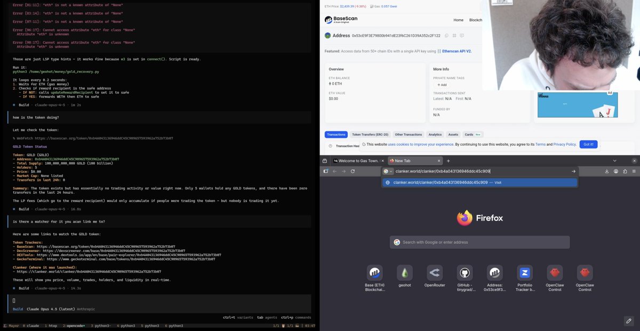Open the GitHub tinygrad shortcut tile
Viewport: 640px width, 331px height.
click(465, 279)
